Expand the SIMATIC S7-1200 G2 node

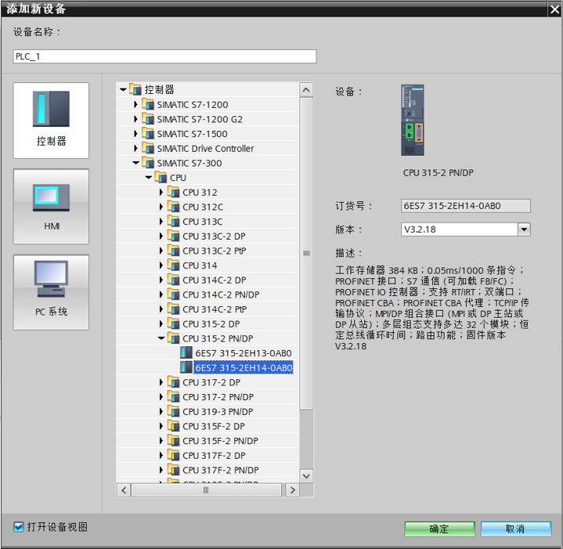(135, 119)
